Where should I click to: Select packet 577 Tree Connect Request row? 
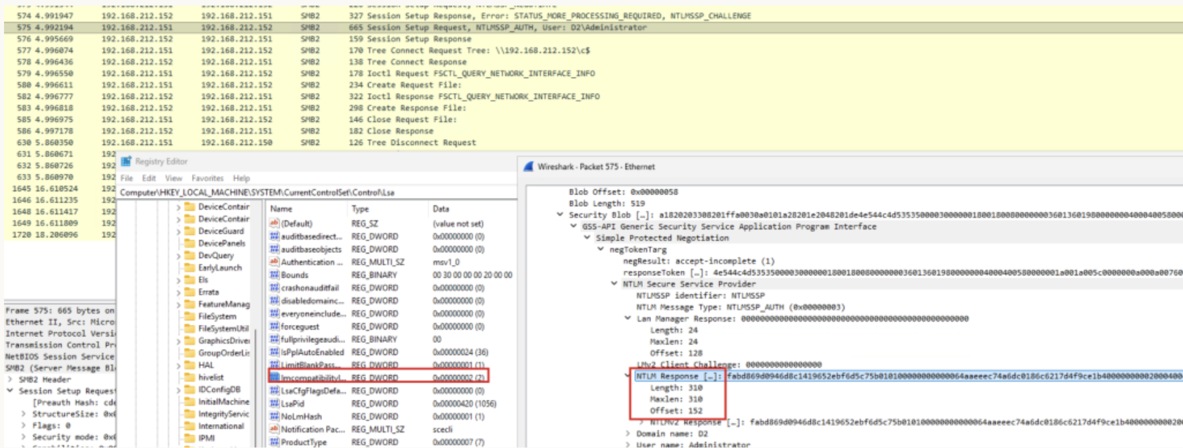(401, 50)
